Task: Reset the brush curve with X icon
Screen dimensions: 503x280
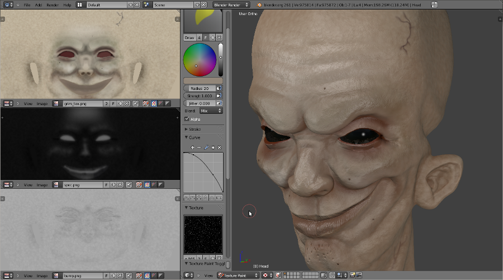Action: (220, 148)
